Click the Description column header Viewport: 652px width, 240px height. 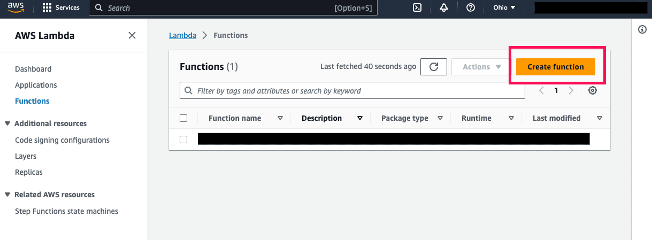point(321,118)
